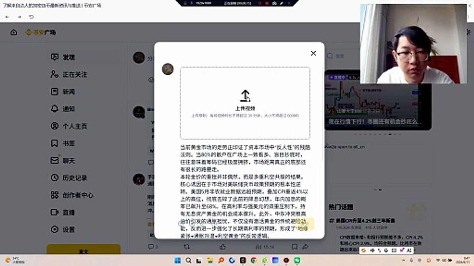Click the 设置 gear icon
The height and width of the screenshot is (266, 474).
point(54,229)
